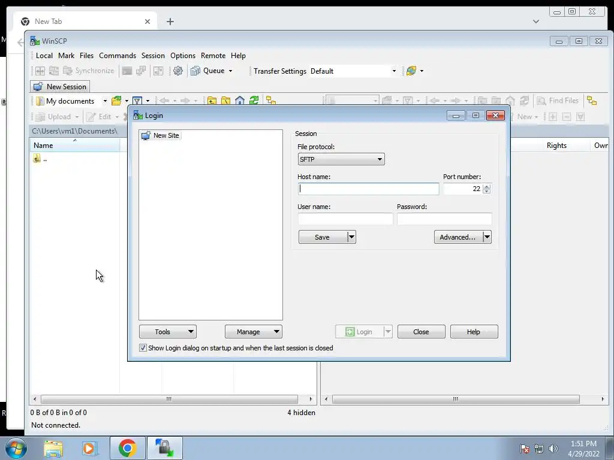Click network tray icon
The height and width of the screenshot is (460, 614).
(x=539, y=449)
